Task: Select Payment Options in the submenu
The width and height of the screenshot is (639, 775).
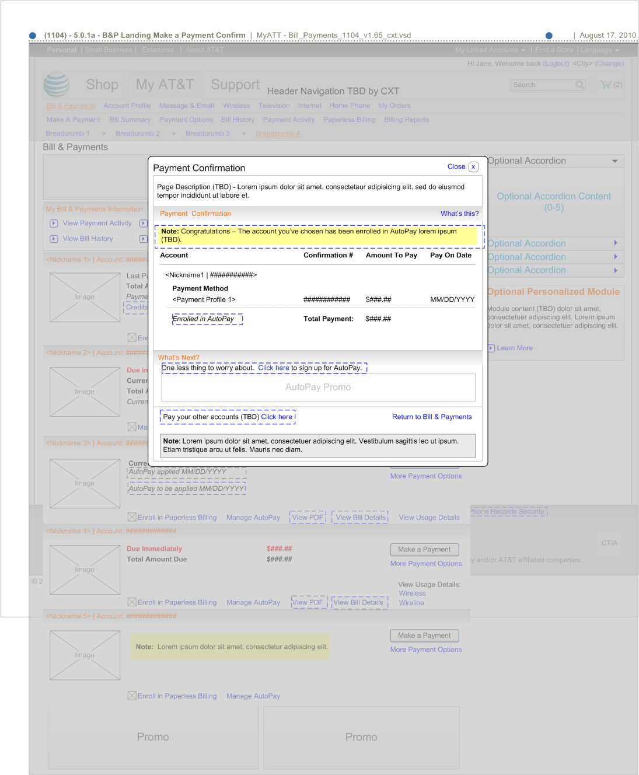Action: (x=186, y=120)
